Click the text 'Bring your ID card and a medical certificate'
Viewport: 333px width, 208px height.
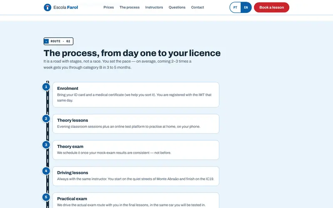pos(90,95)
